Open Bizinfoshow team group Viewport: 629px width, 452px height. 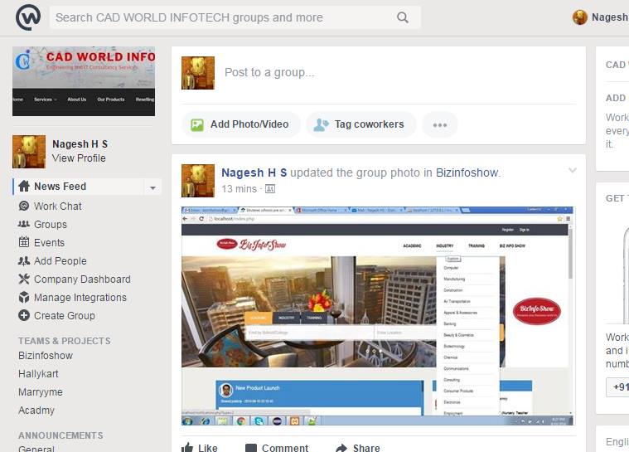click(46, 355)
